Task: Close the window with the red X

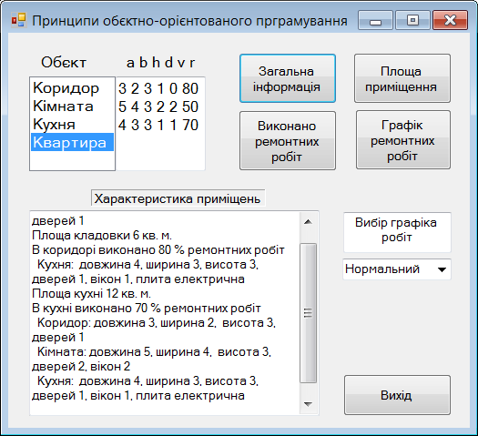Action: click(451, 20)
